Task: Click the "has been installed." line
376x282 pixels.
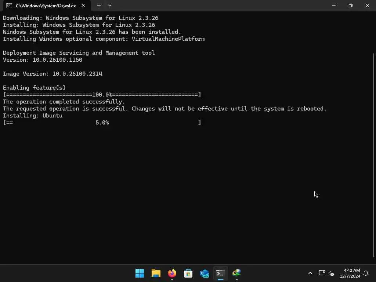Action: tap(92, 32)
